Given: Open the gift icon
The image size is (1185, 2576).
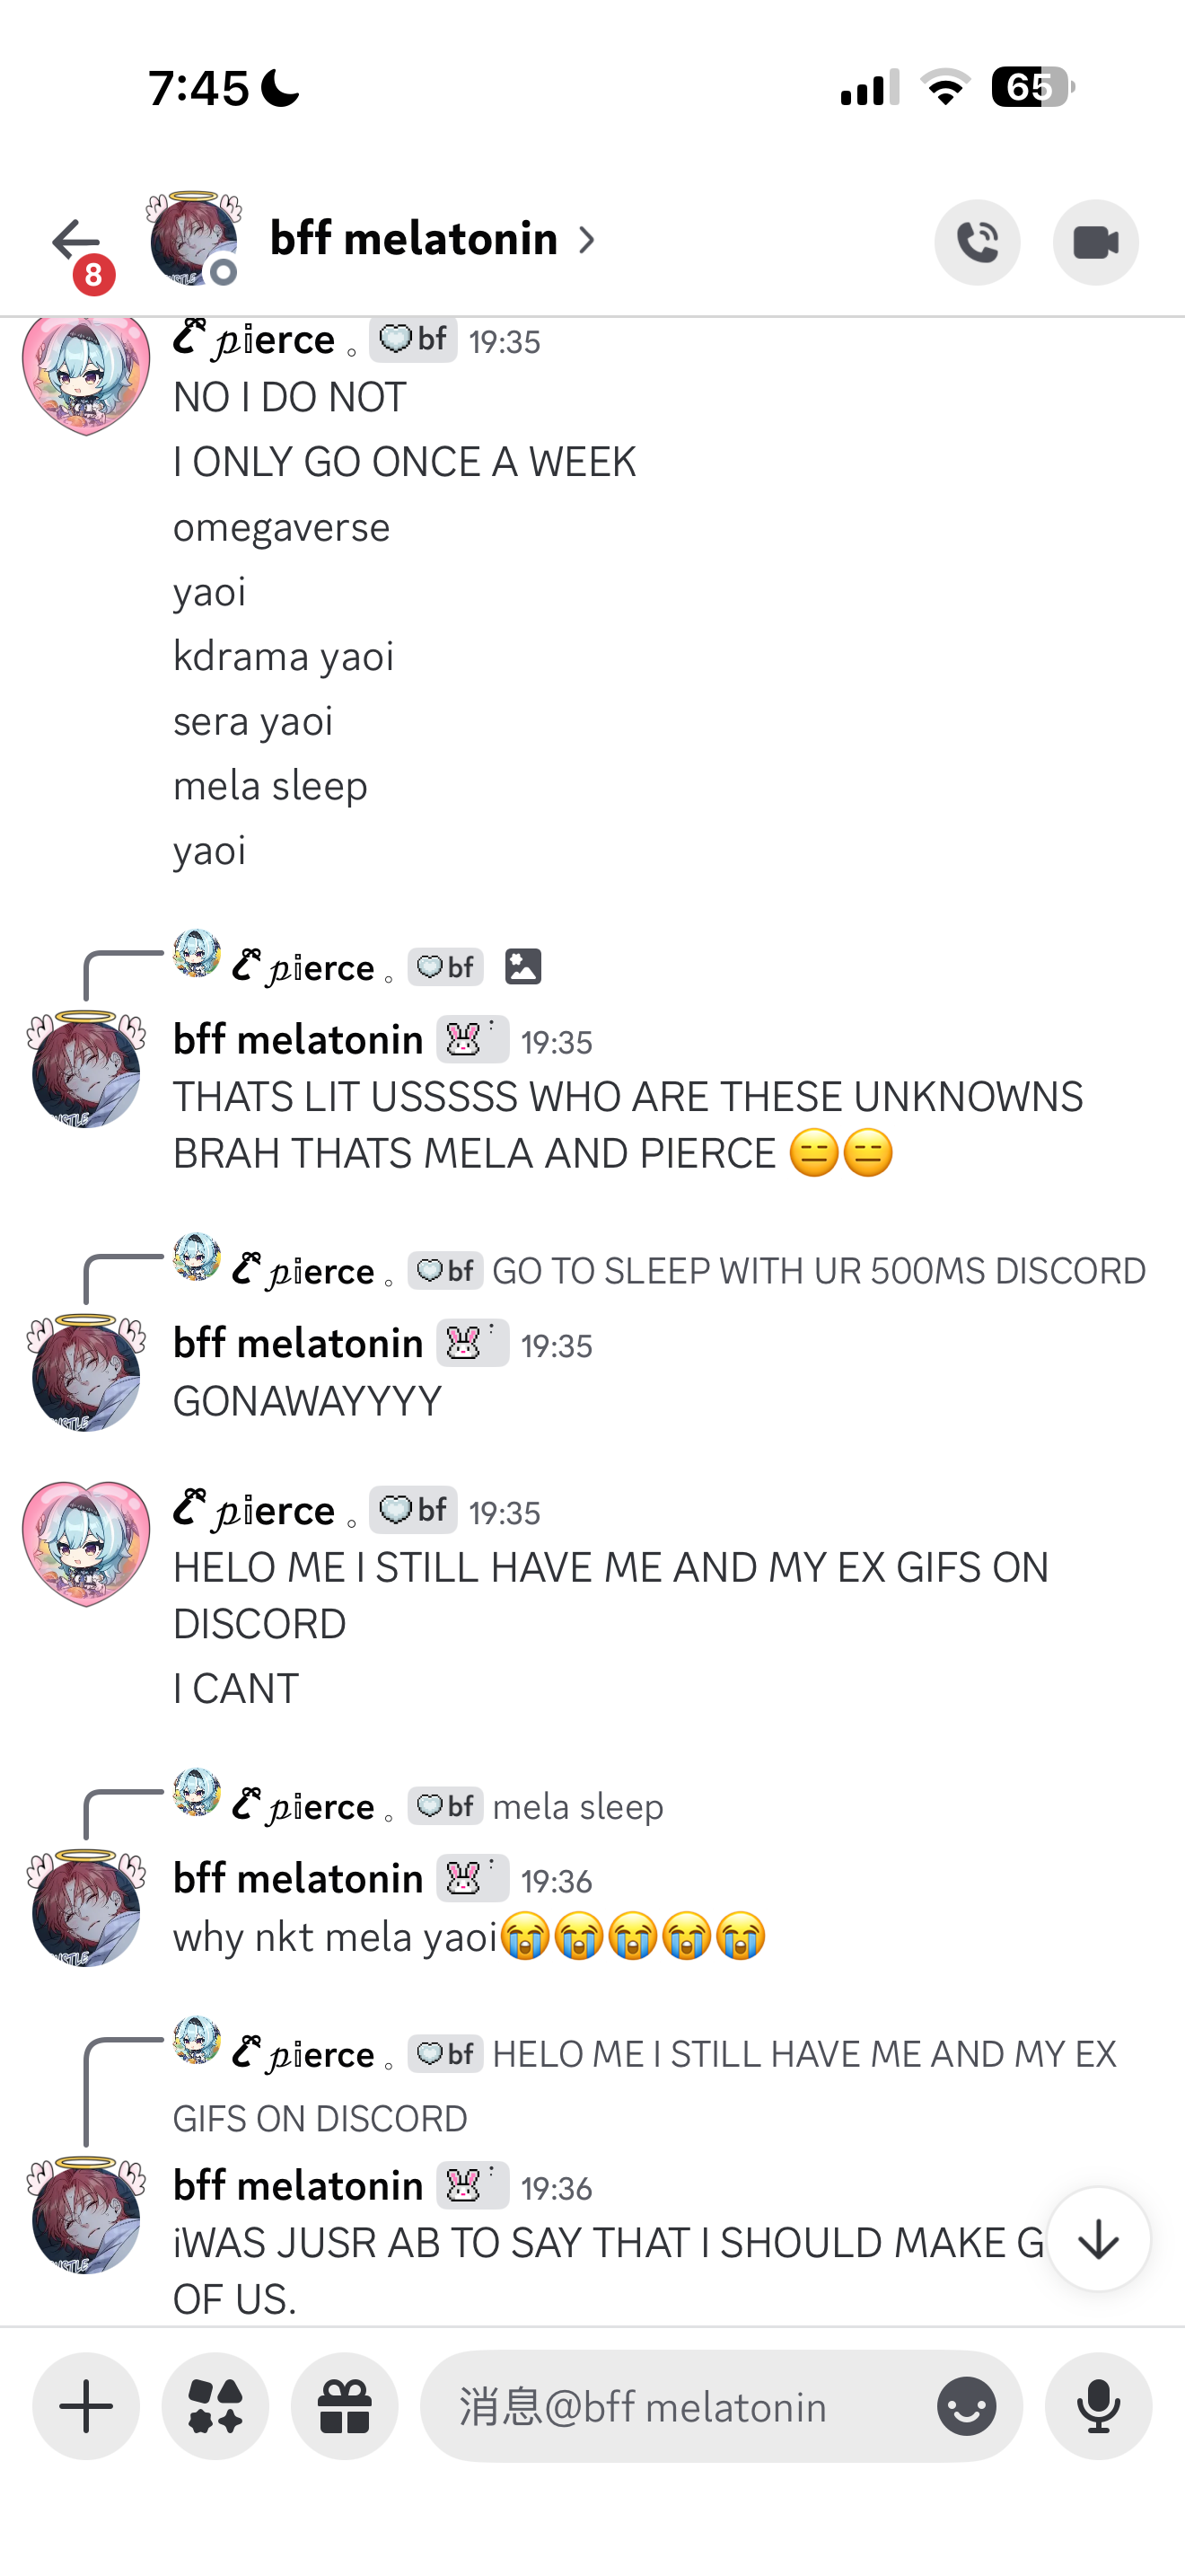Looking at the screenshot, I should (x=345, y=2406).
